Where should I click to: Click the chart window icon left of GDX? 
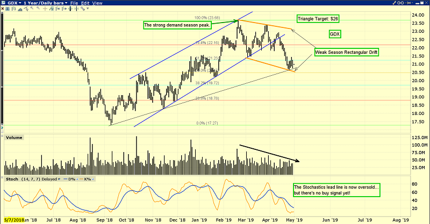[4, 3]
